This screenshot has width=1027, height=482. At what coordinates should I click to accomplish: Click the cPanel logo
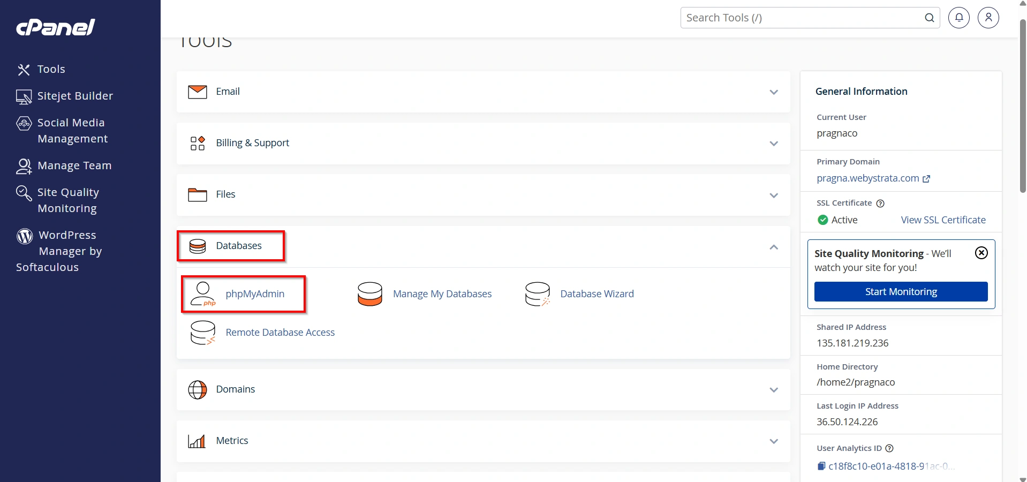[56, 27]
